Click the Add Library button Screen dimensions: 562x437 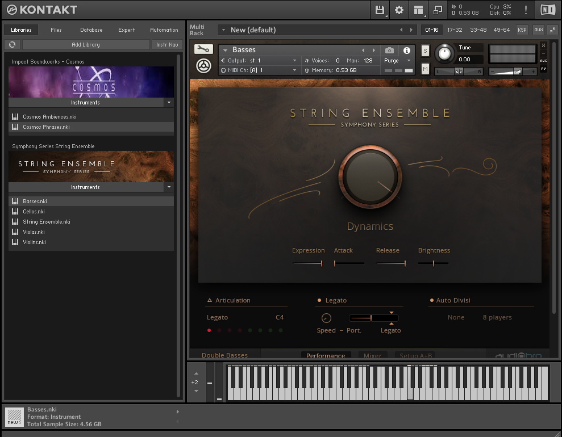tap(86, 45)
